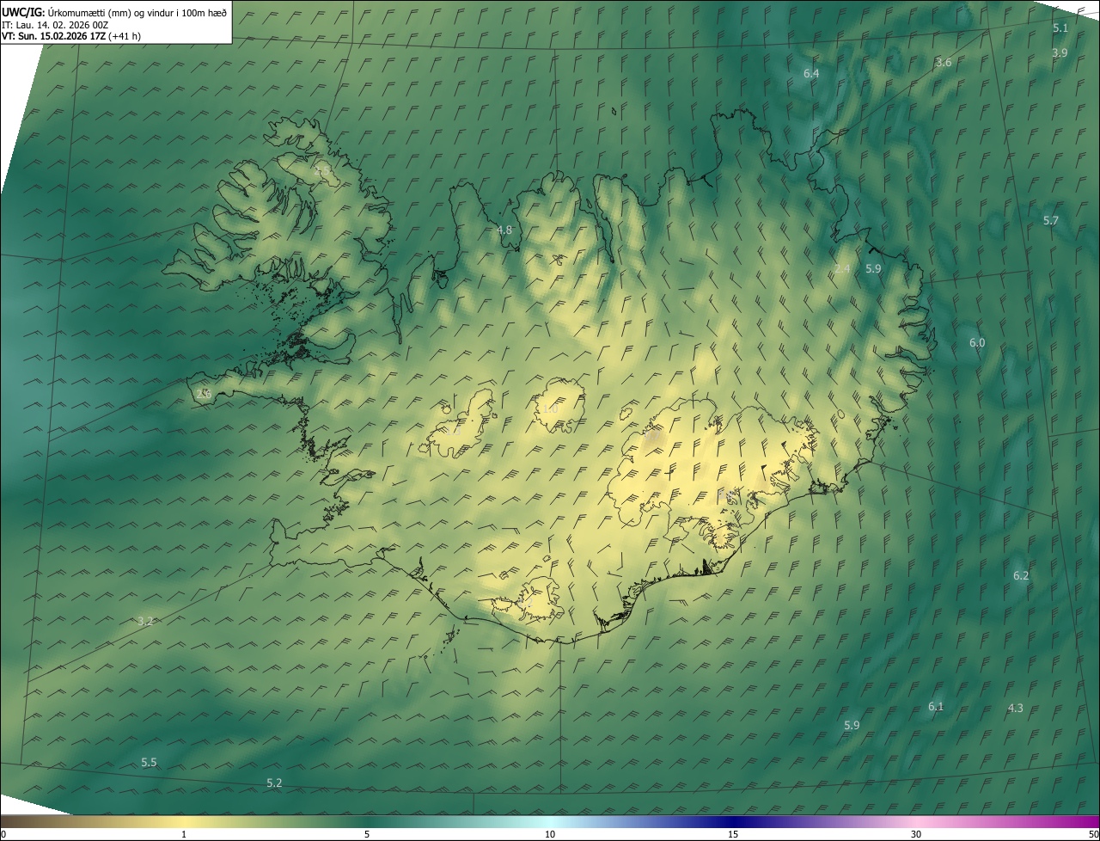Screen dimensions: 1100x841
Task: Click the 5.5 value label
Action: pos(149,763)
